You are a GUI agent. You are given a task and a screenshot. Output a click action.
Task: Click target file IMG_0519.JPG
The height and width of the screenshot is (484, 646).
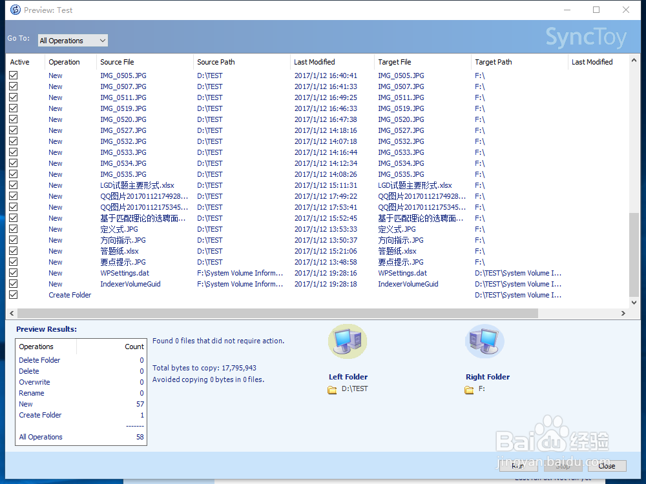[401, 108]
